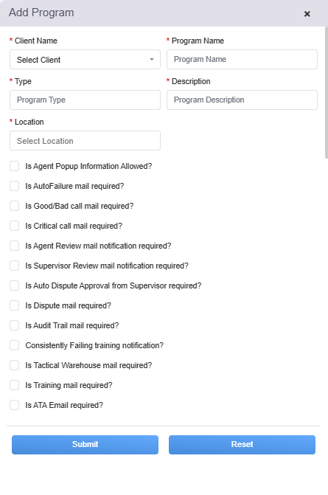Check Is Tactical Warehouse mail required
Viewport: 328px width, 495px height.
(x=15, y=365)
